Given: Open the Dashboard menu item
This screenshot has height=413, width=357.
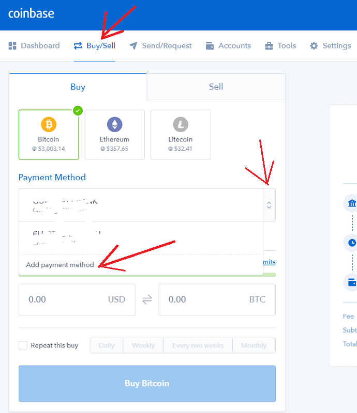Looking at the screenshot, I should click(34, 46).
